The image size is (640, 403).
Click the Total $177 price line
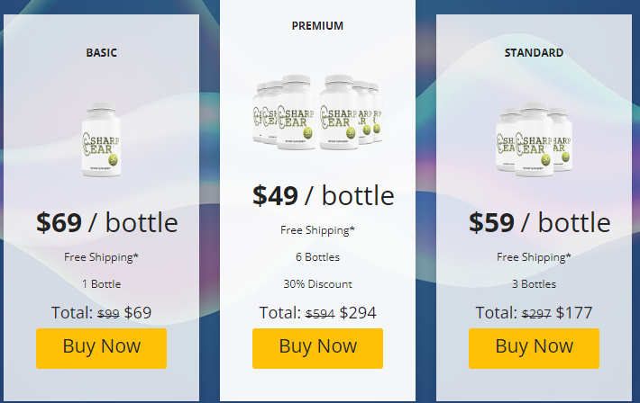tap(534, 313)
